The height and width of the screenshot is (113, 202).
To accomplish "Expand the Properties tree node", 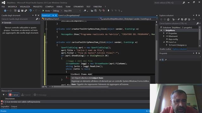I will pyautogui.click(x=164, y=33).
